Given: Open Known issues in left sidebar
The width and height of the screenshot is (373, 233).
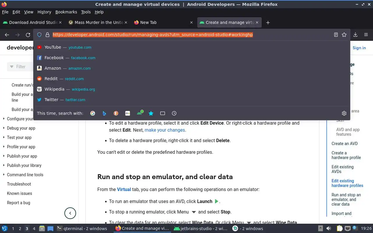Looking at the screenshot, I should pos(20,193).
